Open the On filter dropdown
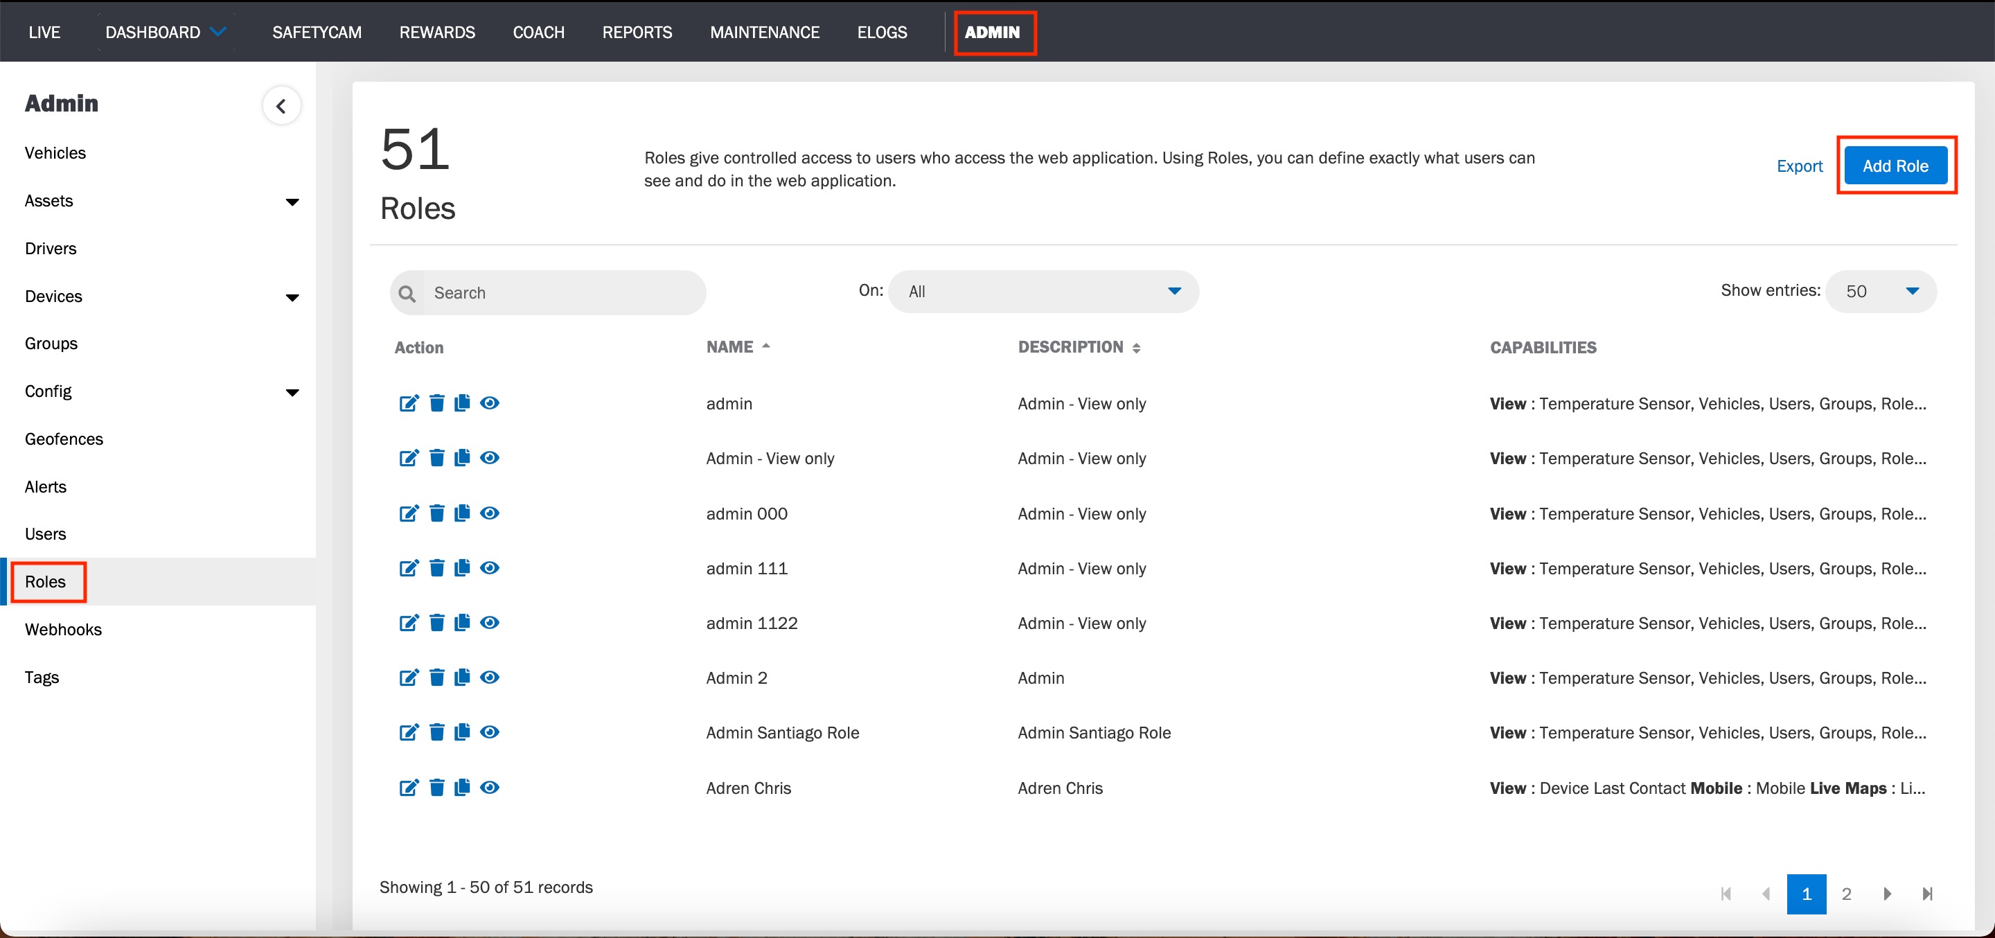Image resolution: width=1995 pixels, height=938 pixels. (x=1043, y=291)
